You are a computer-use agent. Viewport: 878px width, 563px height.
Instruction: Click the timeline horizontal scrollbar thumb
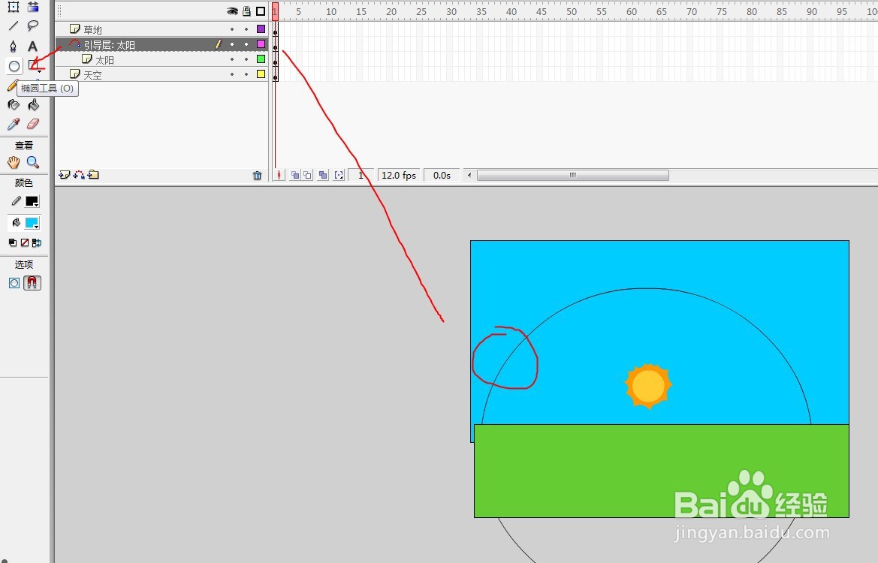(573, 175)
